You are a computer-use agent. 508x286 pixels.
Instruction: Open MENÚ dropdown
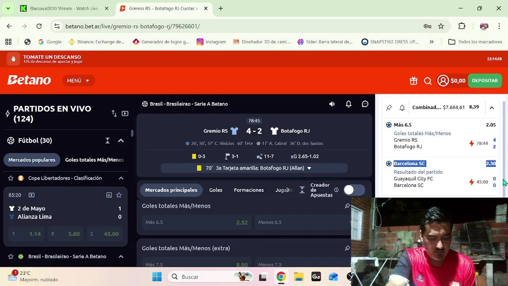(78, 81)
